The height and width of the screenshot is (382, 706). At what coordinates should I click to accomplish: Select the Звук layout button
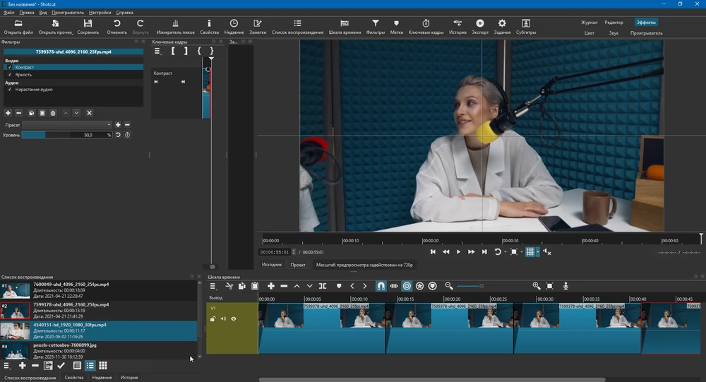[613, 33]
